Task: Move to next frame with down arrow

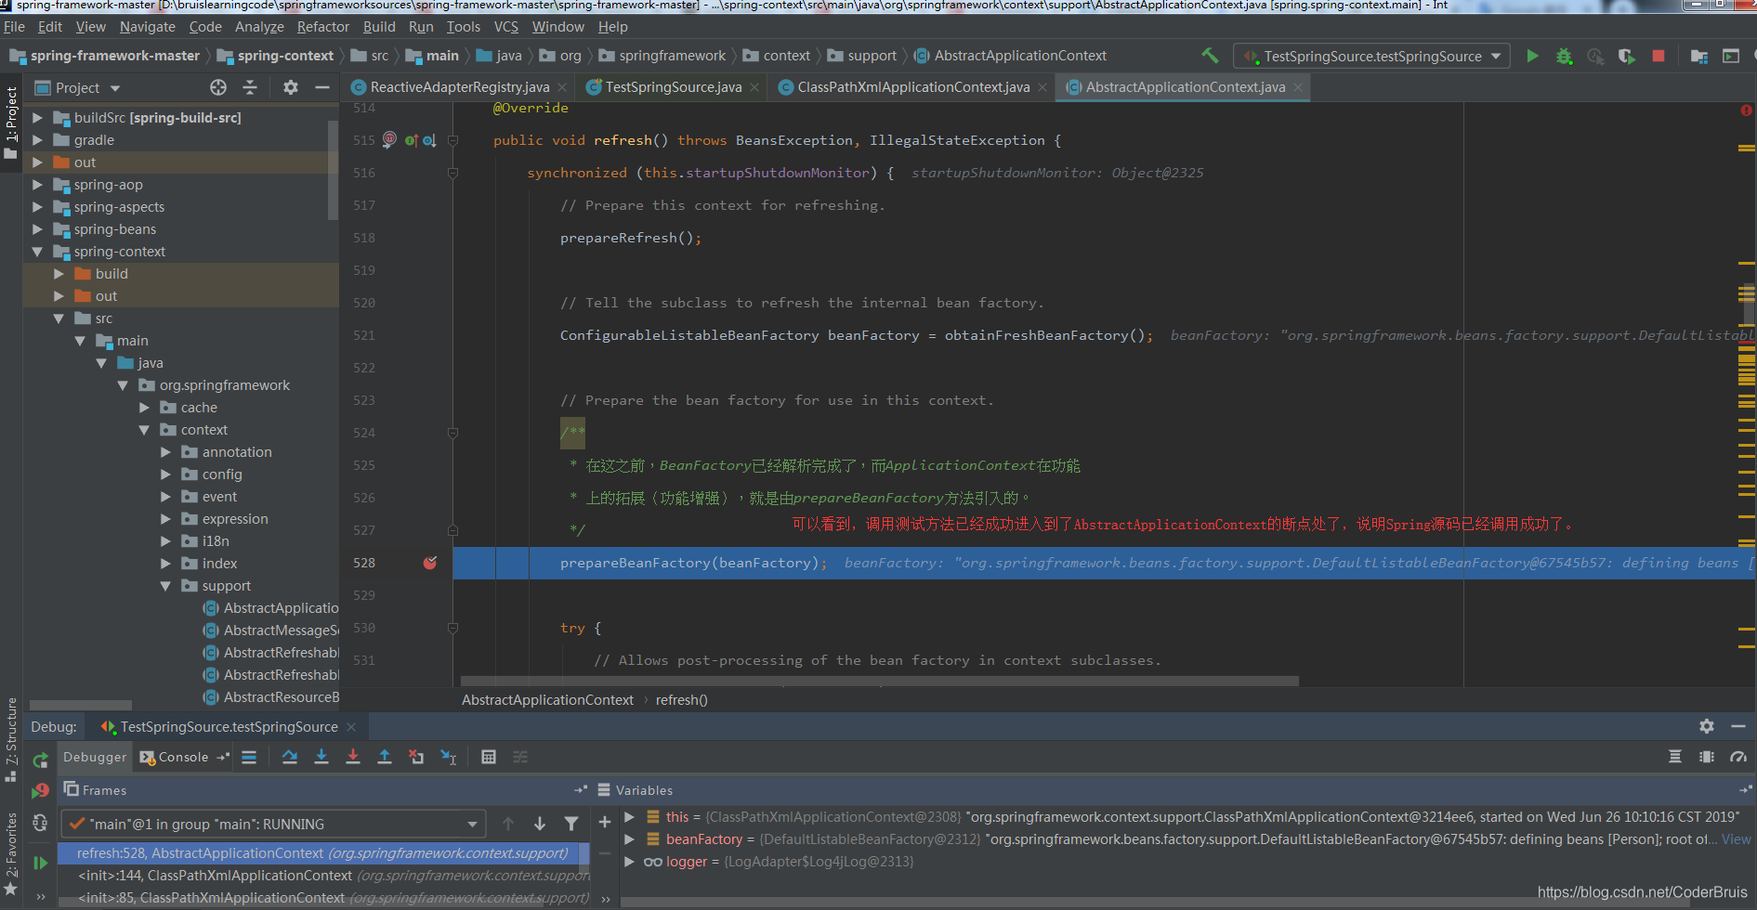Action: point(540,824)
